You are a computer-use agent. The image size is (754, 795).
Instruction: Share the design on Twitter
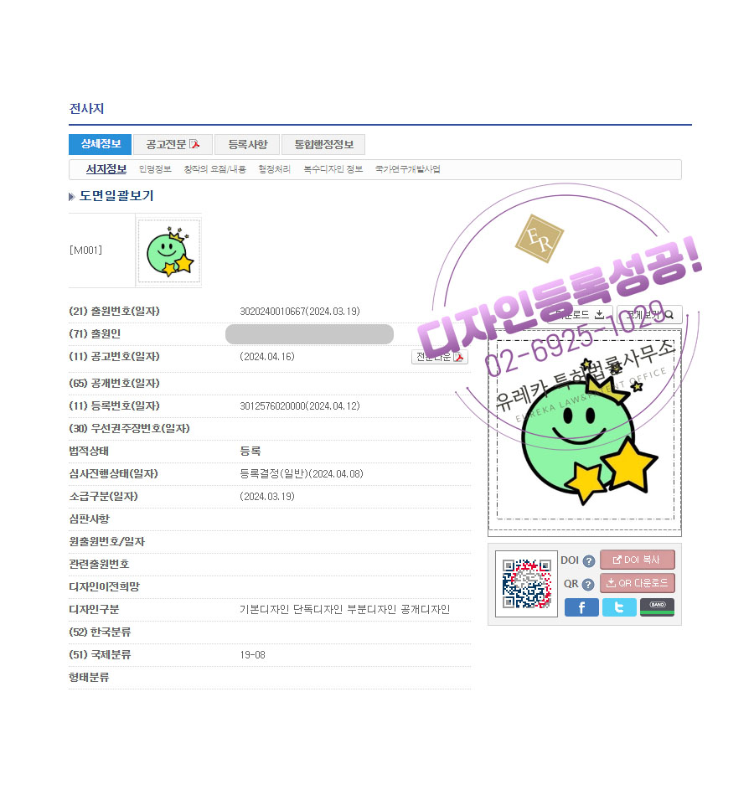(x=619, y=607)
